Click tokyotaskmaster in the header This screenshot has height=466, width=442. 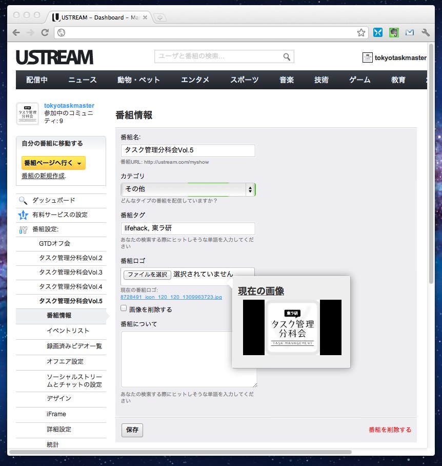click(400, 57)
